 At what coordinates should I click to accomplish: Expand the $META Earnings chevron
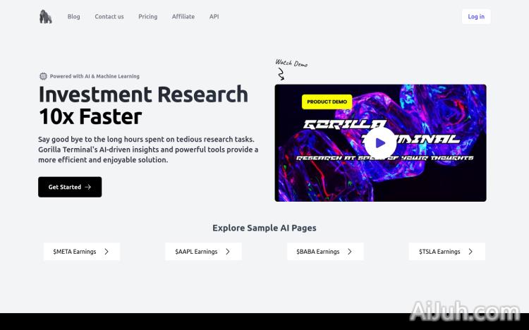(x=107, y=252)
